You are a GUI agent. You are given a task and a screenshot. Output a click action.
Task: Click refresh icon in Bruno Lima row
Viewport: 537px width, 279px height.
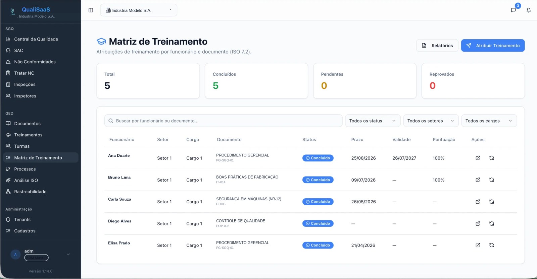[x=492, y=180]
